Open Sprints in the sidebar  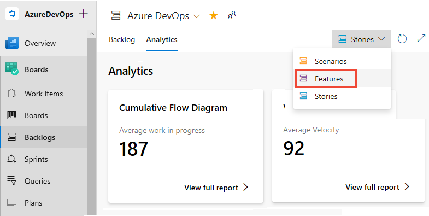coord(44,159)
